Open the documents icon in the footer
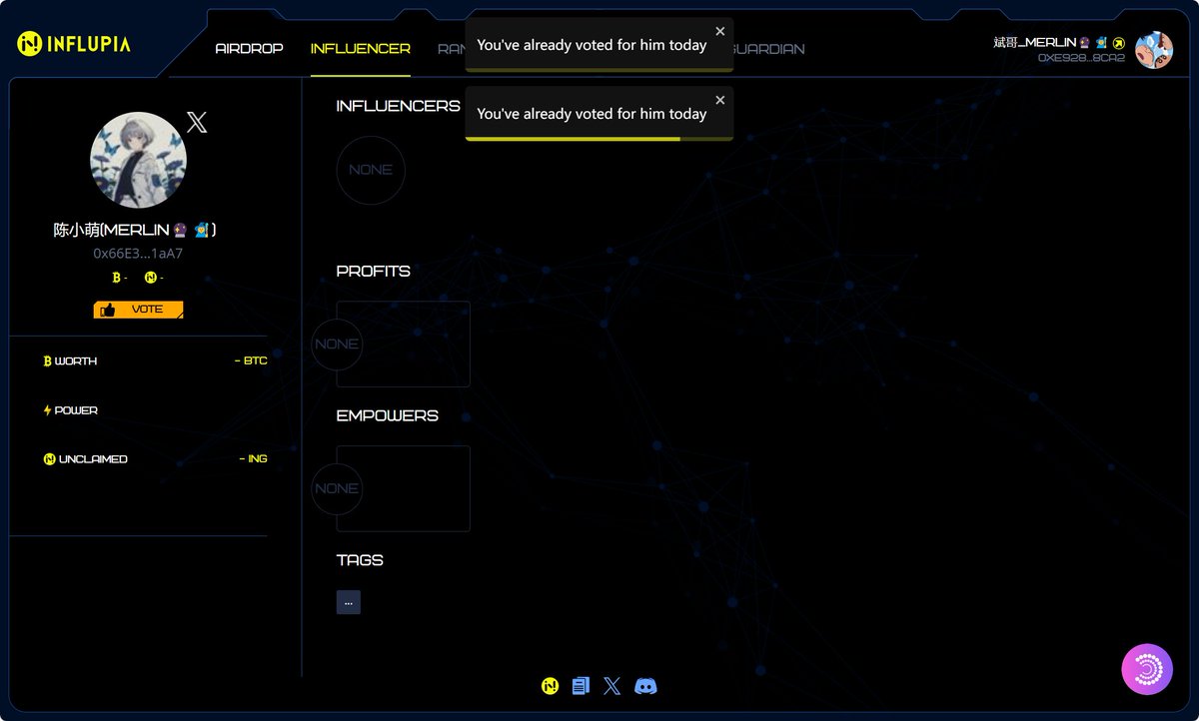 pos(581,686)
